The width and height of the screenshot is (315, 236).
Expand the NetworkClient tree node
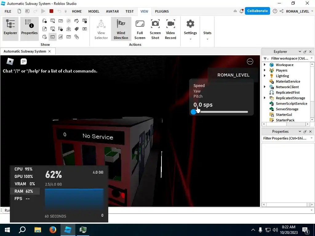(265, 87)
